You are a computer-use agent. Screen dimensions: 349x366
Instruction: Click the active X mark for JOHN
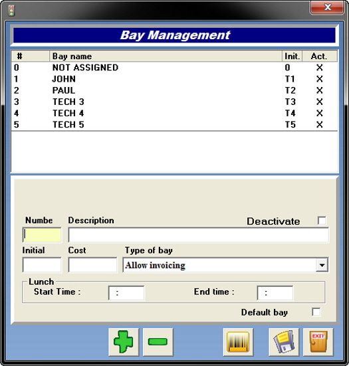(320, 79)
